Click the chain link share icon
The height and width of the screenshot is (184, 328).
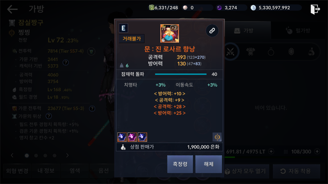pyautogui.click(x=212, y=31)
